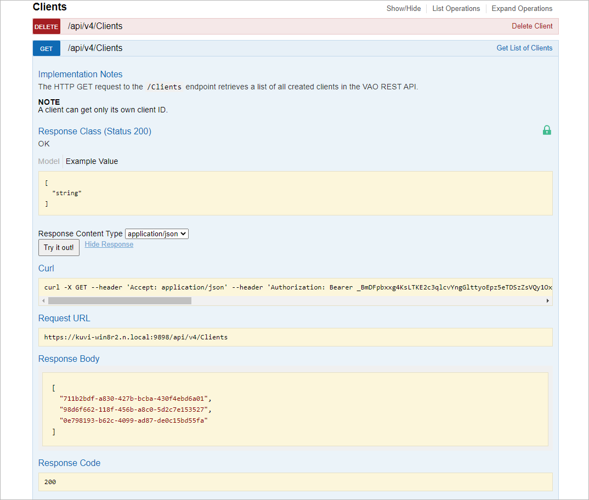The image size is (589, 500).
Task: Click the Expand Operations link
Action: (x=522, y=9)
